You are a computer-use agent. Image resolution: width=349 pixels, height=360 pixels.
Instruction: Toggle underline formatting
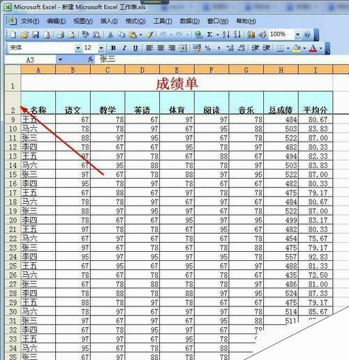(135, 48)
